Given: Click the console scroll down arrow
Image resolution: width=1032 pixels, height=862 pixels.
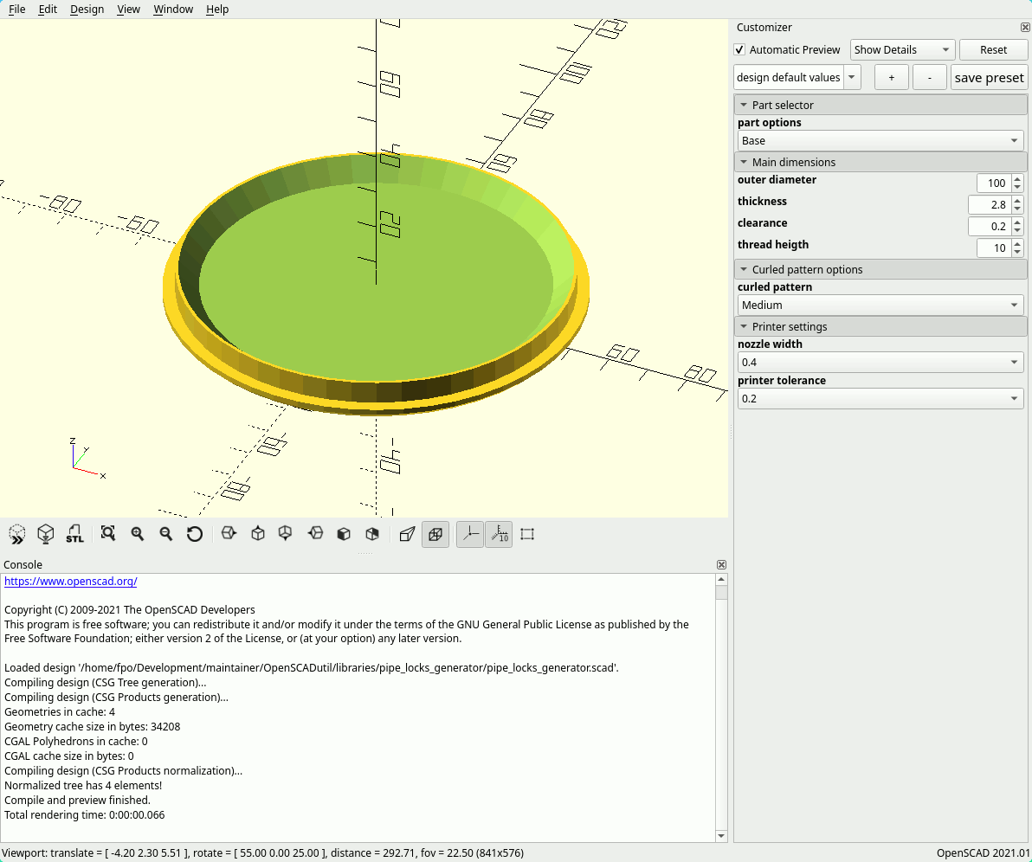Looking at the screenshot, I should tap(721, 836).
